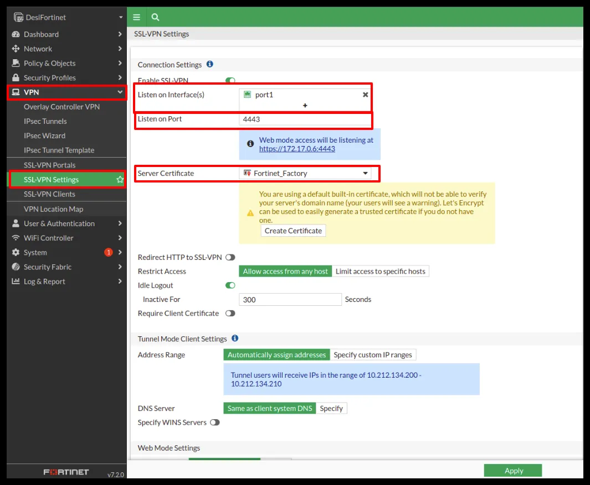Image resolution: width=590 pixels, height=485 pixels.
Task: Click the port1 interface icon
Action: [248, 95]
